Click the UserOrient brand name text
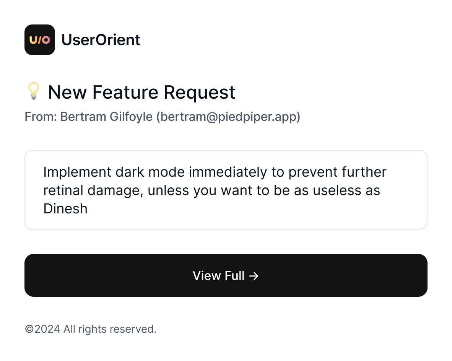452x361 pixels. pos(101,40)
